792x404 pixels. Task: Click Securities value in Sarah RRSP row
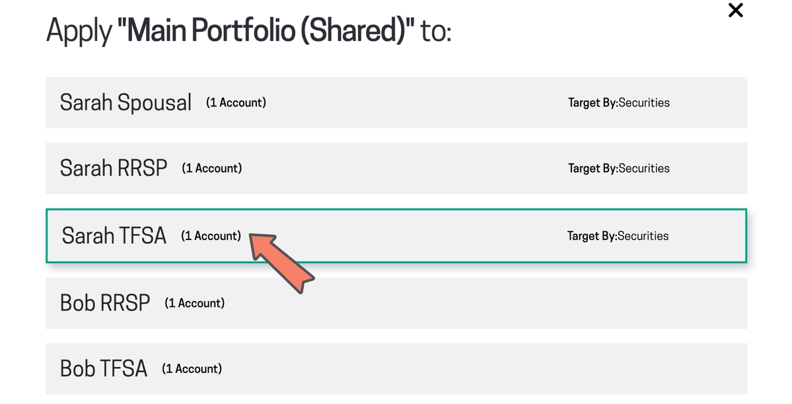coord(644,169)
